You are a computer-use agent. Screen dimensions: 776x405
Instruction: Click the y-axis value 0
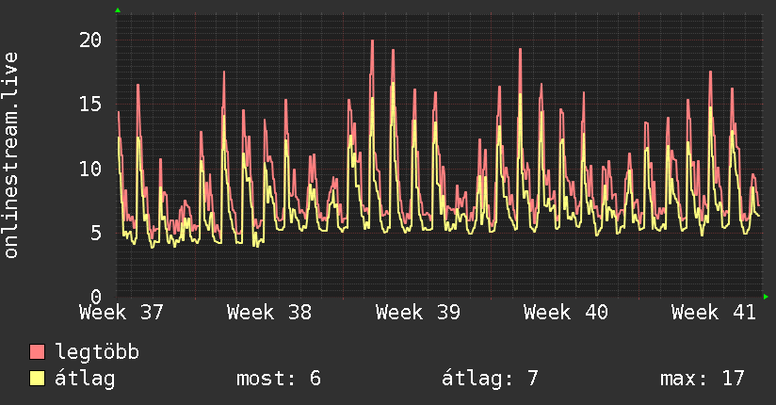96,297
